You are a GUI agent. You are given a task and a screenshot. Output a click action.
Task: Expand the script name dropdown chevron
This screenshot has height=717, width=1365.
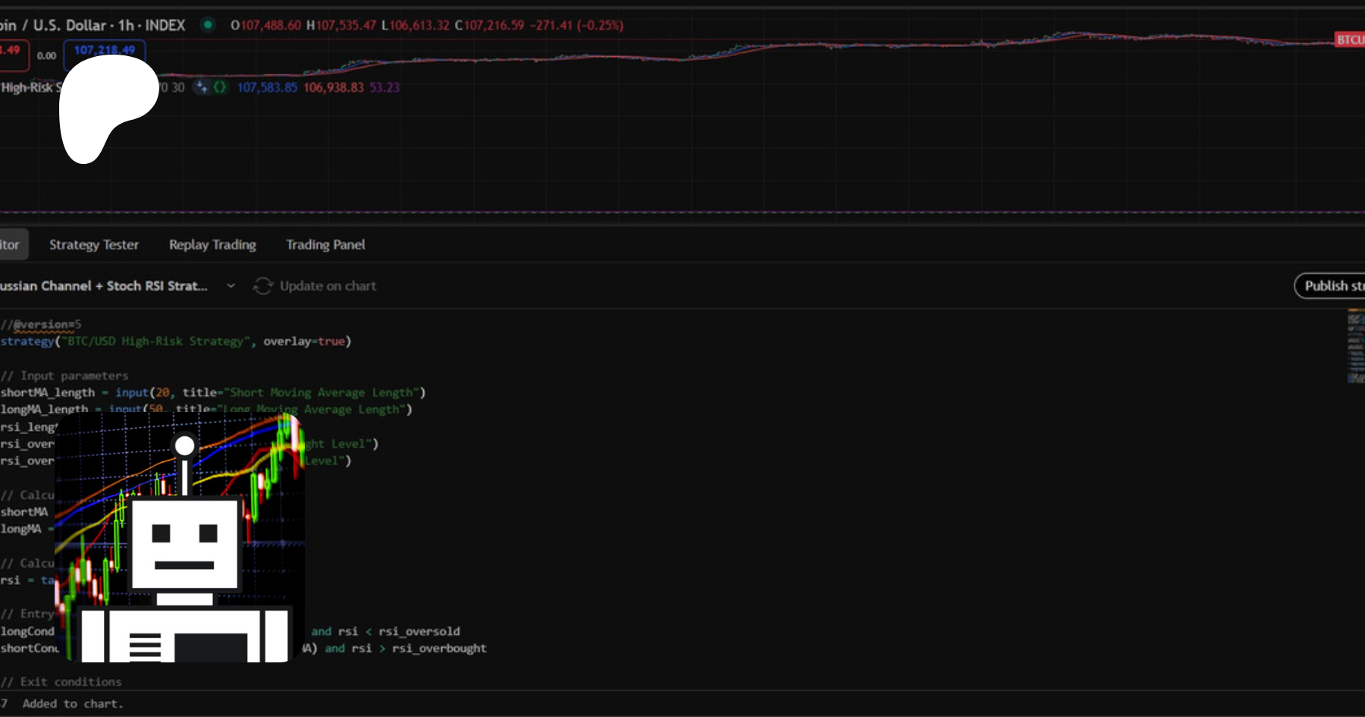click(231, 286)
